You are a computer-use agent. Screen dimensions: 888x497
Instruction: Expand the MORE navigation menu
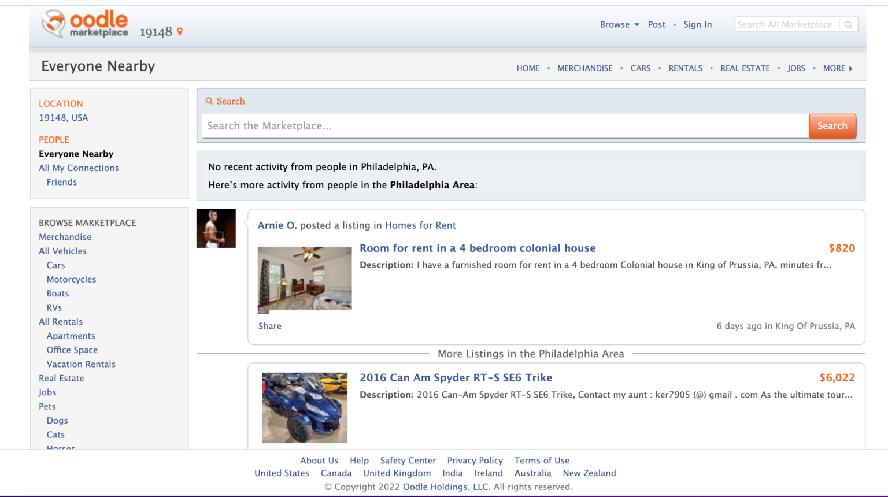(x=834, y=68)
